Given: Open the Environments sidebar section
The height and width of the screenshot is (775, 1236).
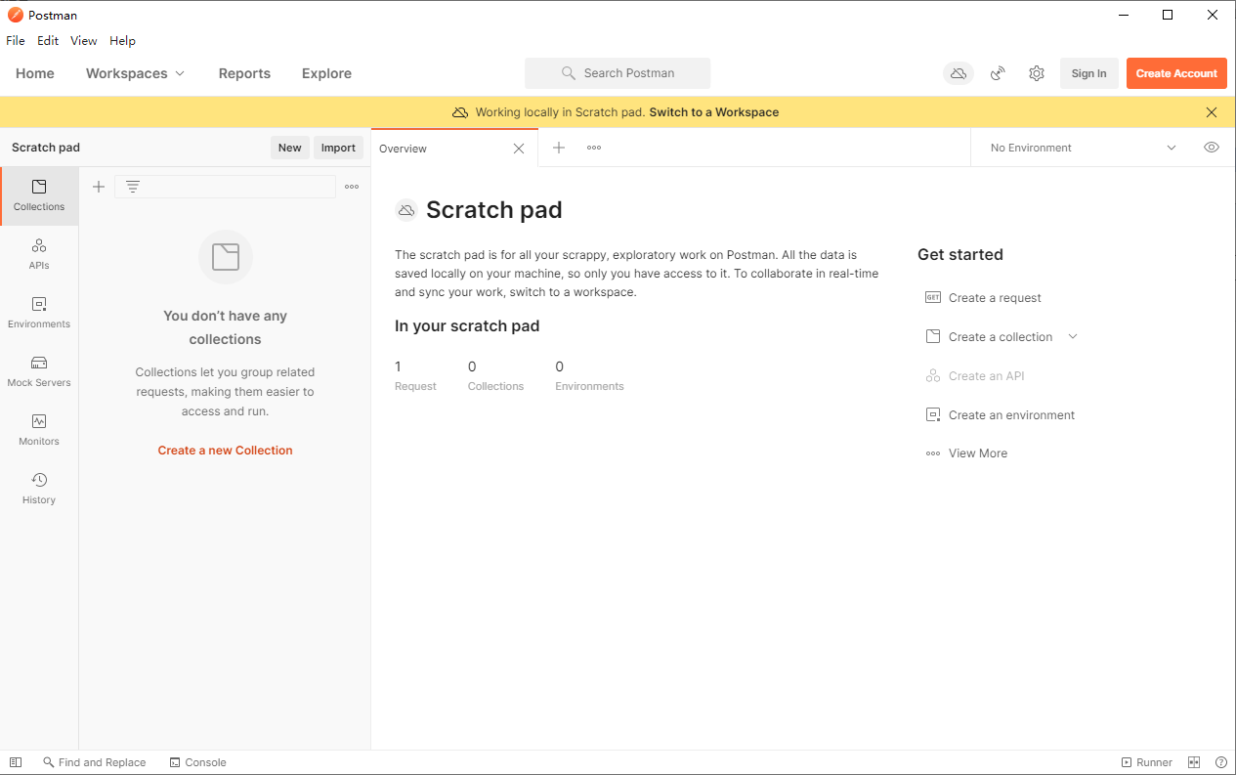Looking at the screenshot, I should point(39,313).
